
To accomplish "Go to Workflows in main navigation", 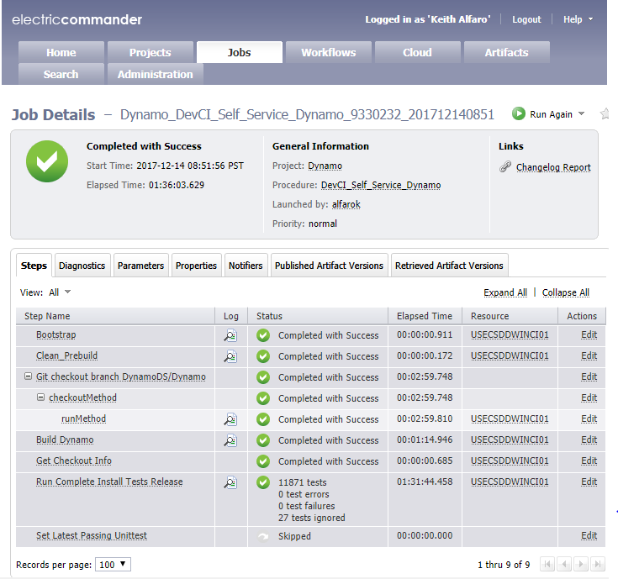I will (328, 52).
